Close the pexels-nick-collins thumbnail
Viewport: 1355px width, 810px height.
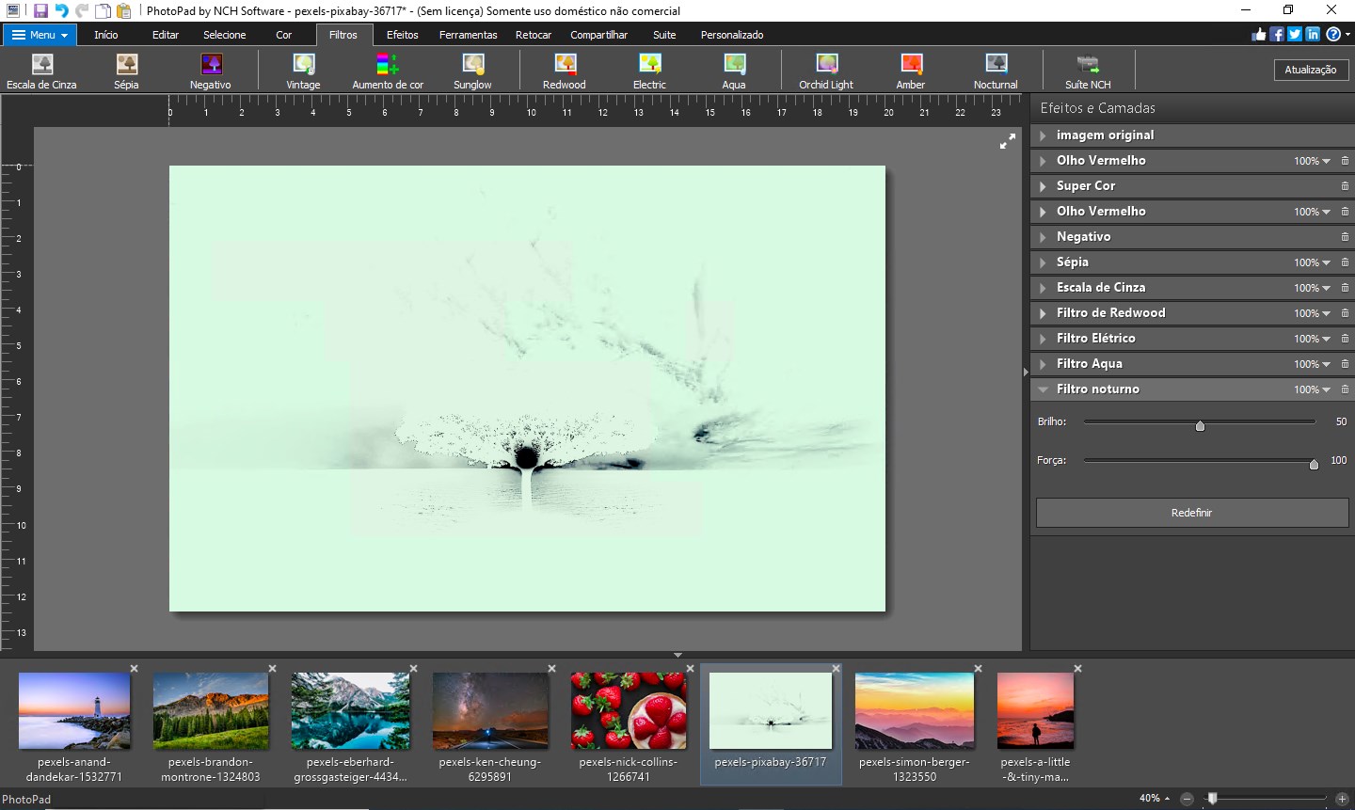point(690,669)
